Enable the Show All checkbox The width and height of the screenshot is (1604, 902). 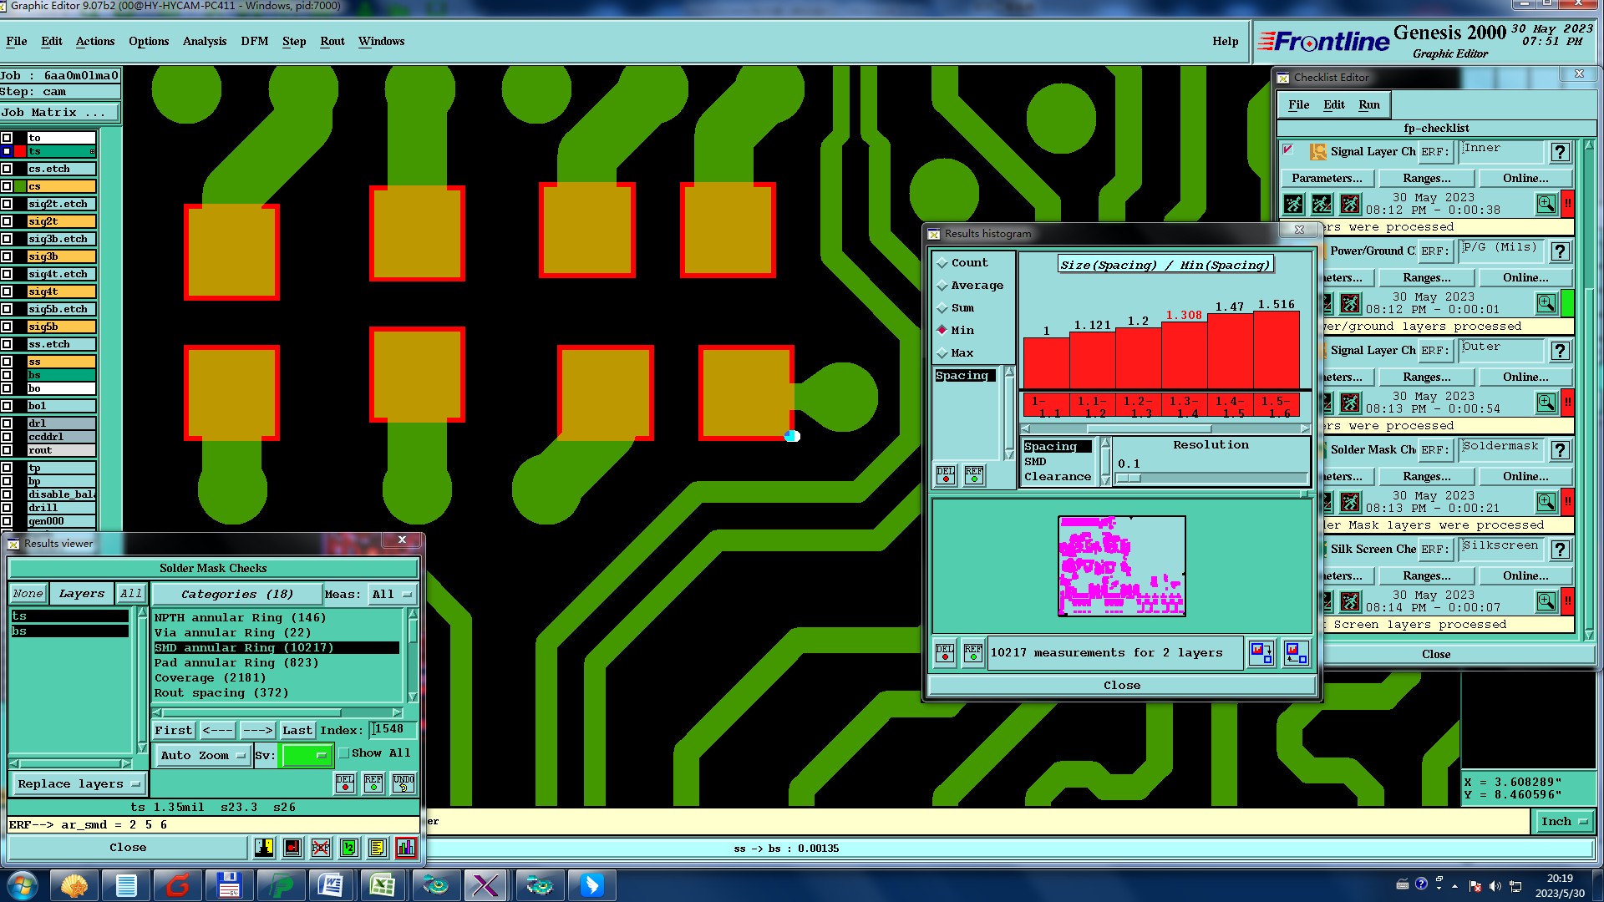click(x=343, y=753)
